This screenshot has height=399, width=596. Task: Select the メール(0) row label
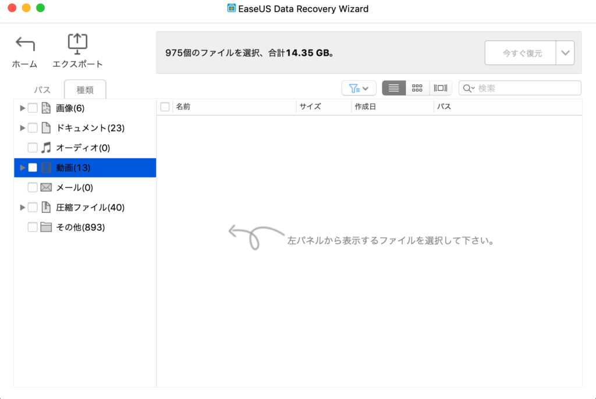74,187
